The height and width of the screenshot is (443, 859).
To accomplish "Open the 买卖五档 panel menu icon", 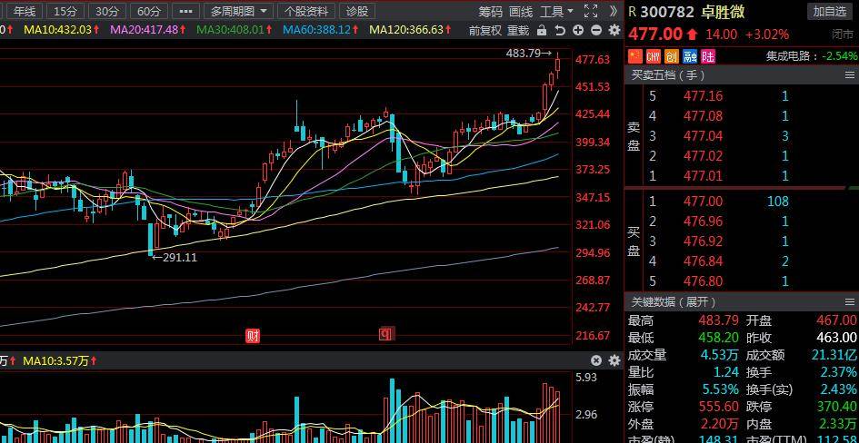I will 848,75.
